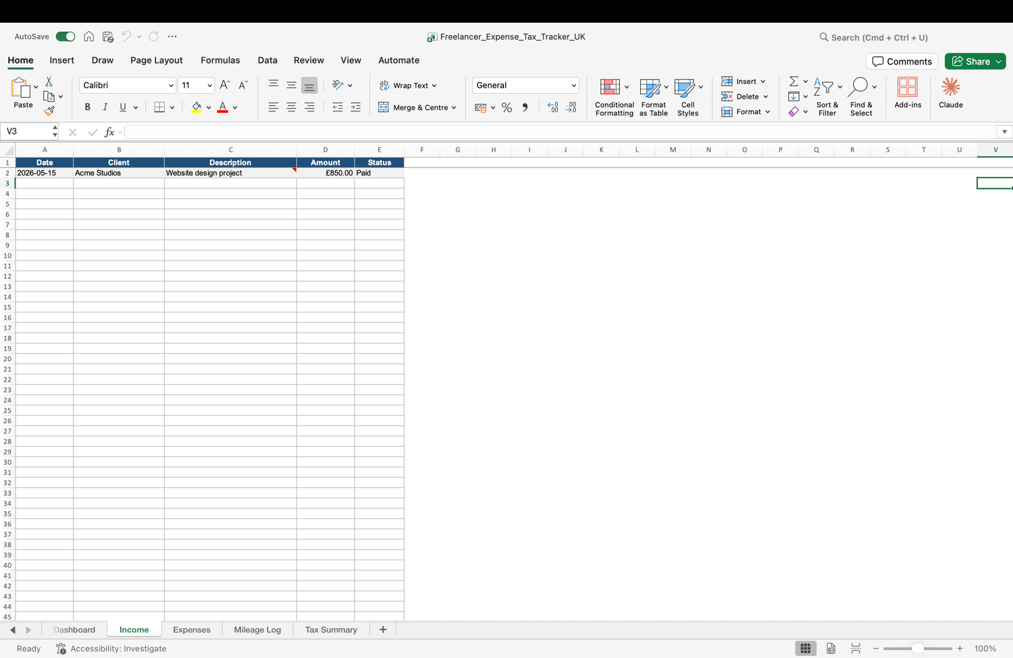Toggle Italic formatting
The width and height of the screenshot is (1013, 658).
pos(105,107)
